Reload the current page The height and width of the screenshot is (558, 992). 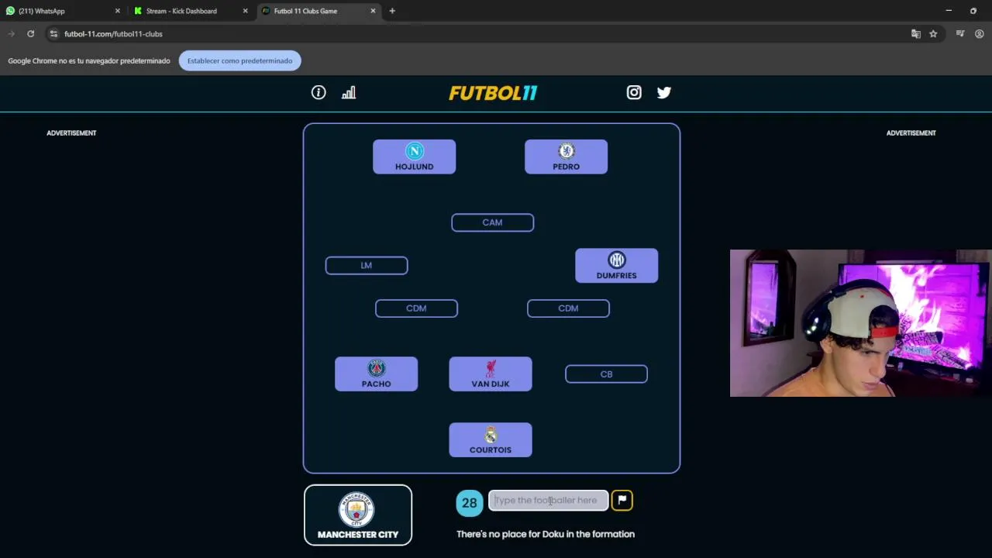coord(30,34)
